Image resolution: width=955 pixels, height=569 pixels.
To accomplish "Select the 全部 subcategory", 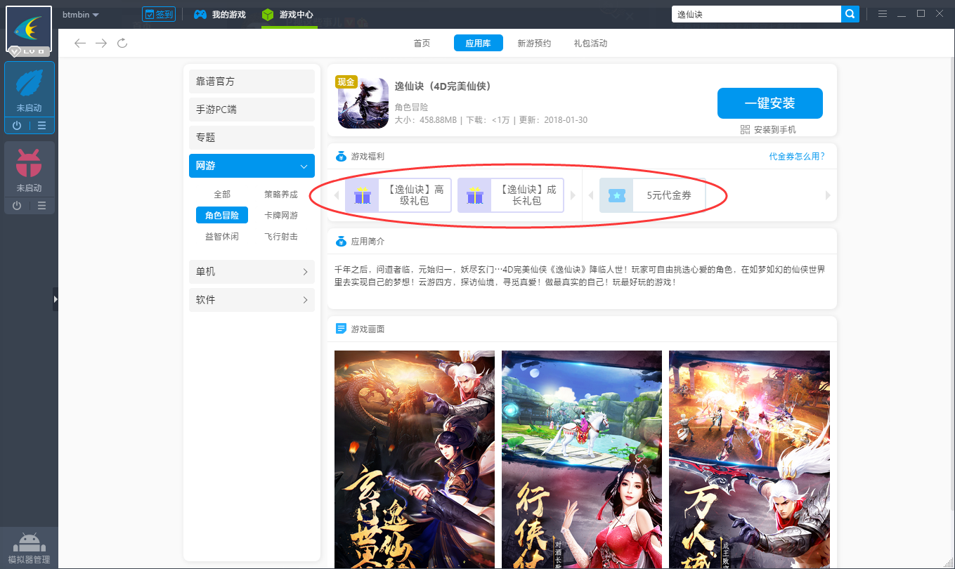I will coord(222,195).
